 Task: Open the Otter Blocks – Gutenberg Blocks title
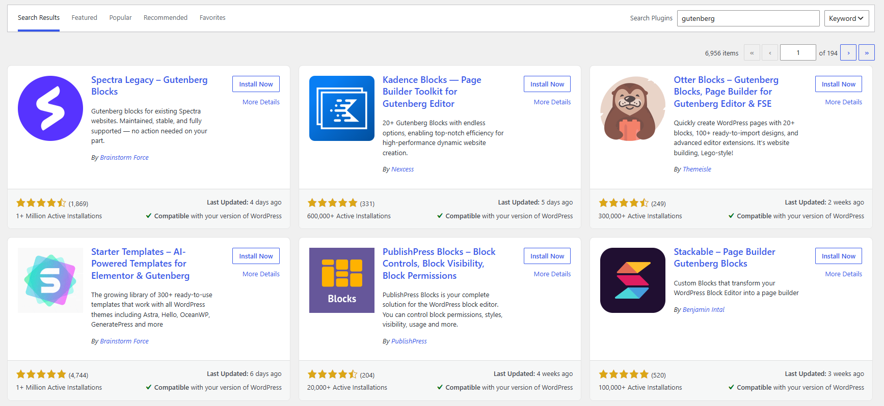tap(726, 92)
